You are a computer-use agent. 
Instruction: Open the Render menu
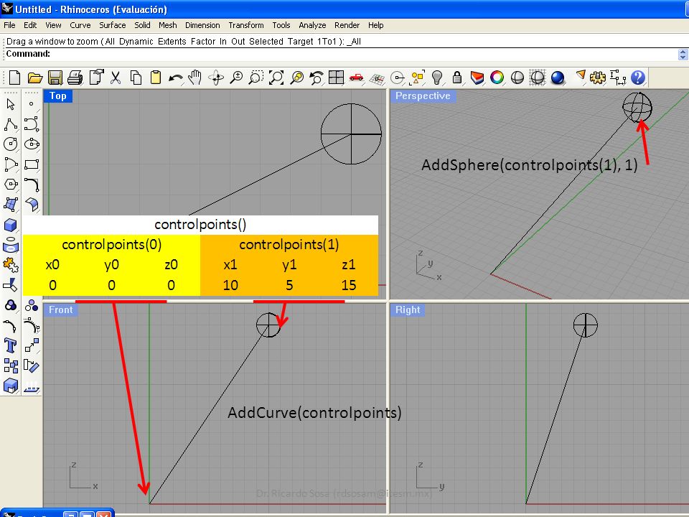tap(347, 26)
